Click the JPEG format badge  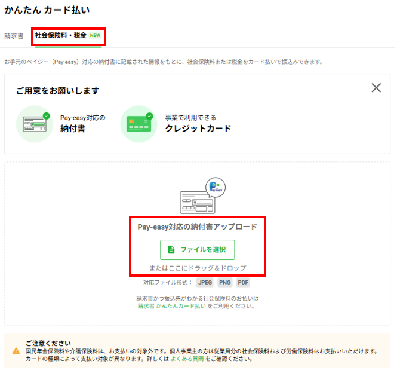coord(205,282)
